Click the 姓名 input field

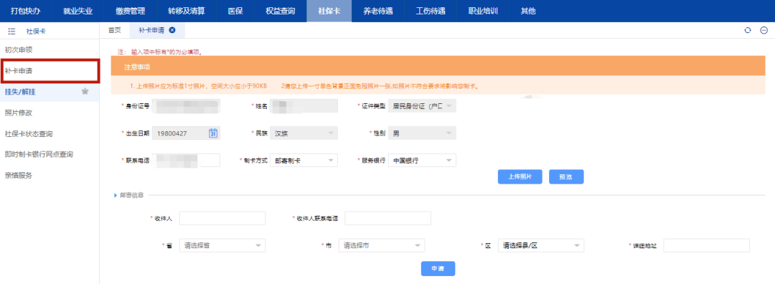304,105
